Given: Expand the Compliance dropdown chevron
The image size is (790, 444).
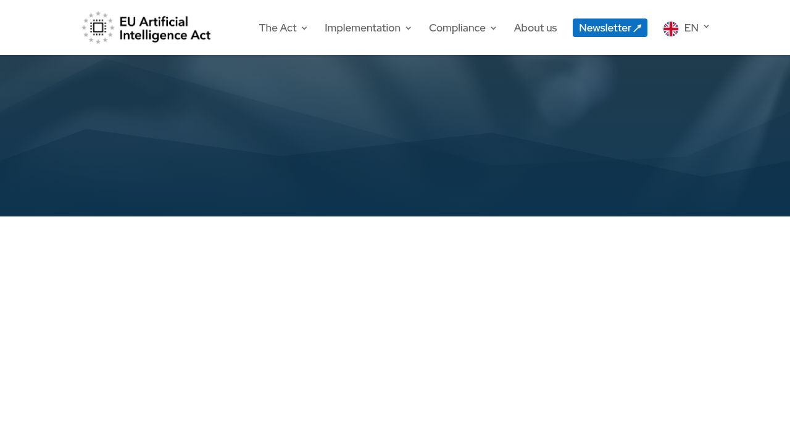Looking at the screenshot, I should [493, 28].
